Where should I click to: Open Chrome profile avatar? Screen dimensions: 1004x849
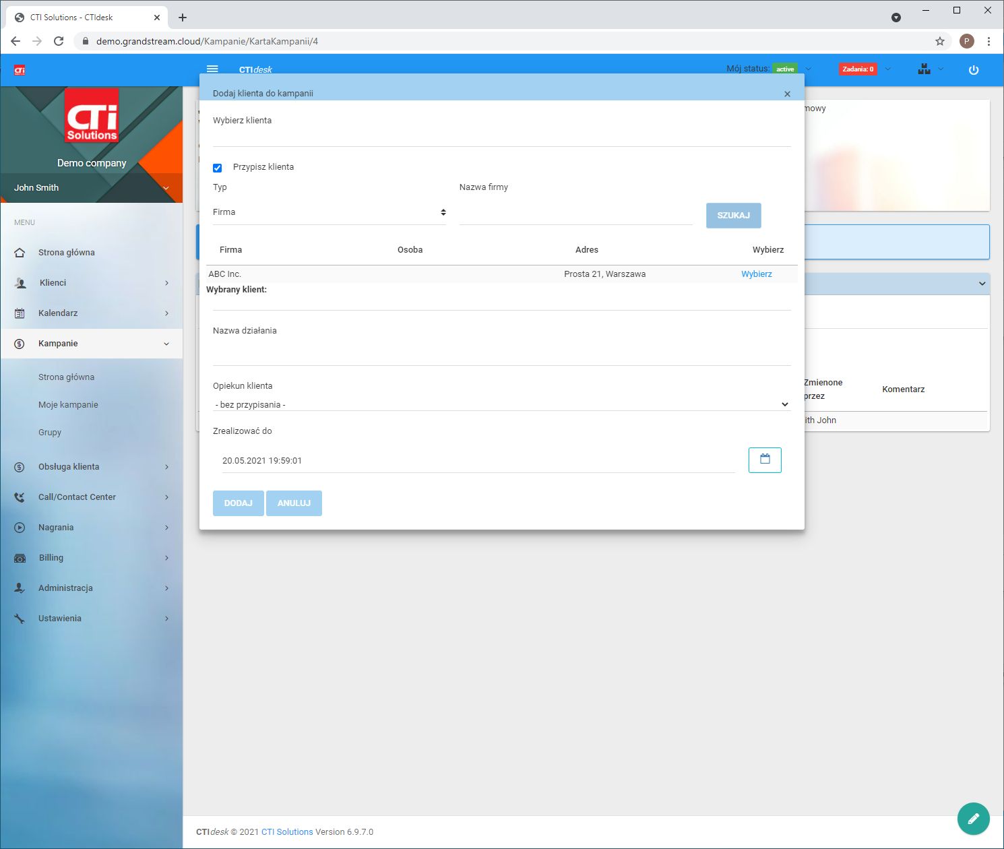pyautogui.click(x=966, y=41)
